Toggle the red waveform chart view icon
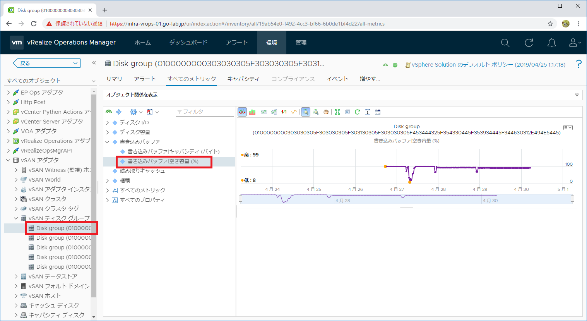The height and width of the screenshot is (321, 587). (242, 112)
